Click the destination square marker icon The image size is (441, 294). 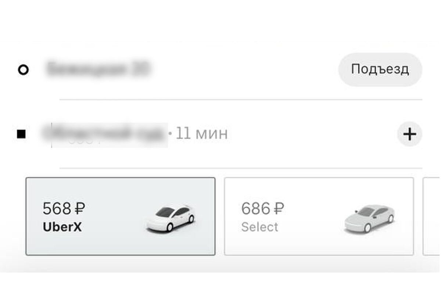21,134
